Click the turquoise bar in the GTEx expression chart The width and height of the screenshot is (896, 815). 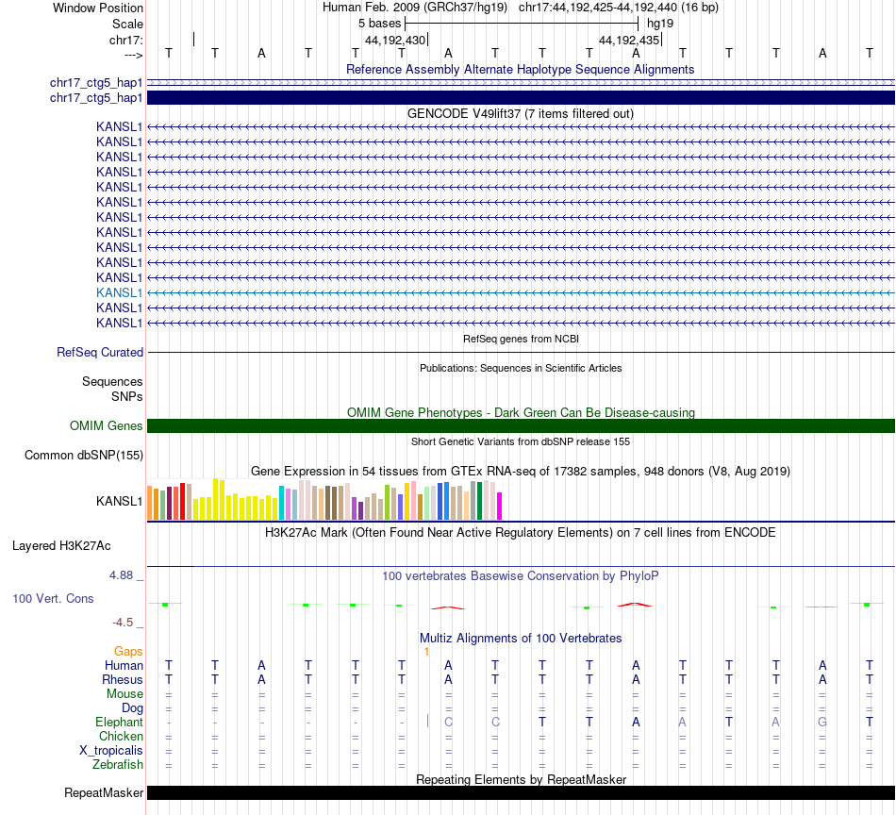click(281, 503)
